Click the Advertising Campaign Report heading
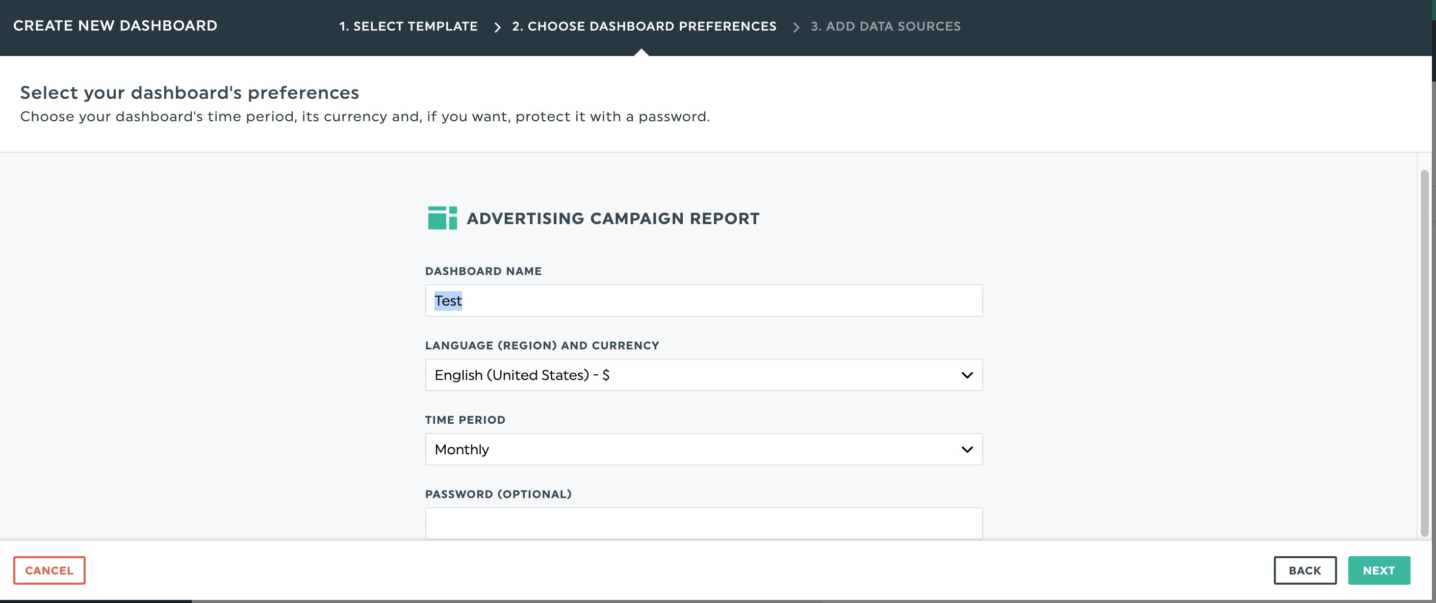Image resolution: width=1436 pixels, height=603 pixels. point(612,218)
